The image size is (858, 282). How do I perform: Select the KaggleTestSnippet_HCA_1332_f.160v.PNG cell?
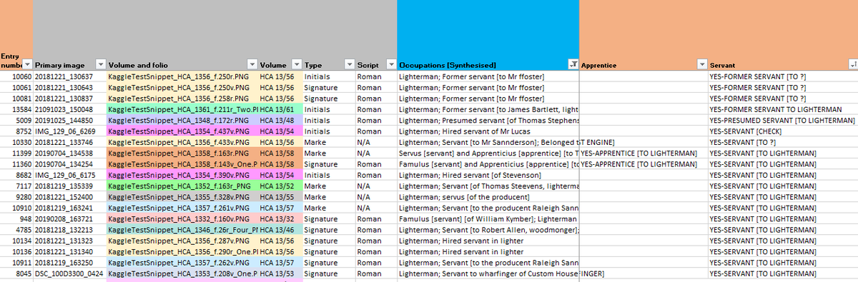coord(182,218)
